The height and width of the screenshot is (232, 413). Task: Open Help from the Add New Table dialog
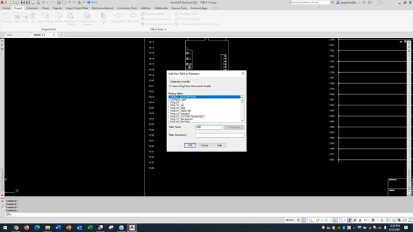[219, 146]
